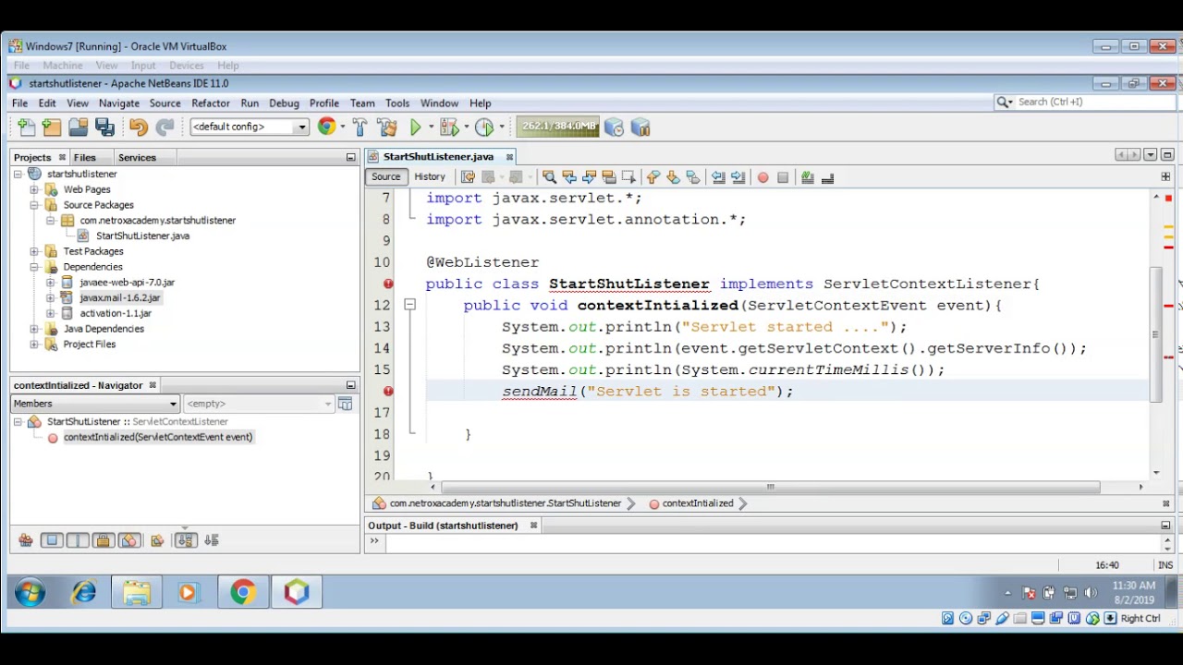Click the Undo toolbar icon
Screen dimensions: 1183x665
click(138, 127)
